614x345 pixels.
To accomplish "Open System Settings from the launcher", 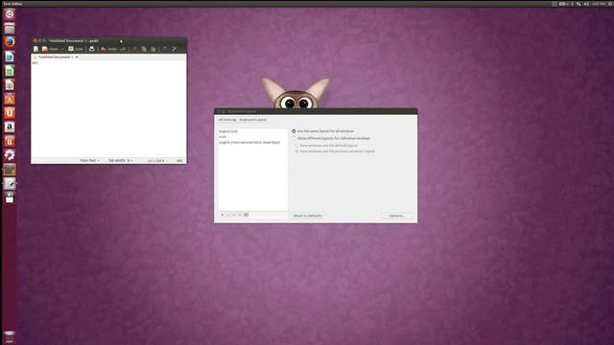I will pyautogui.click(x=10, y=155).
